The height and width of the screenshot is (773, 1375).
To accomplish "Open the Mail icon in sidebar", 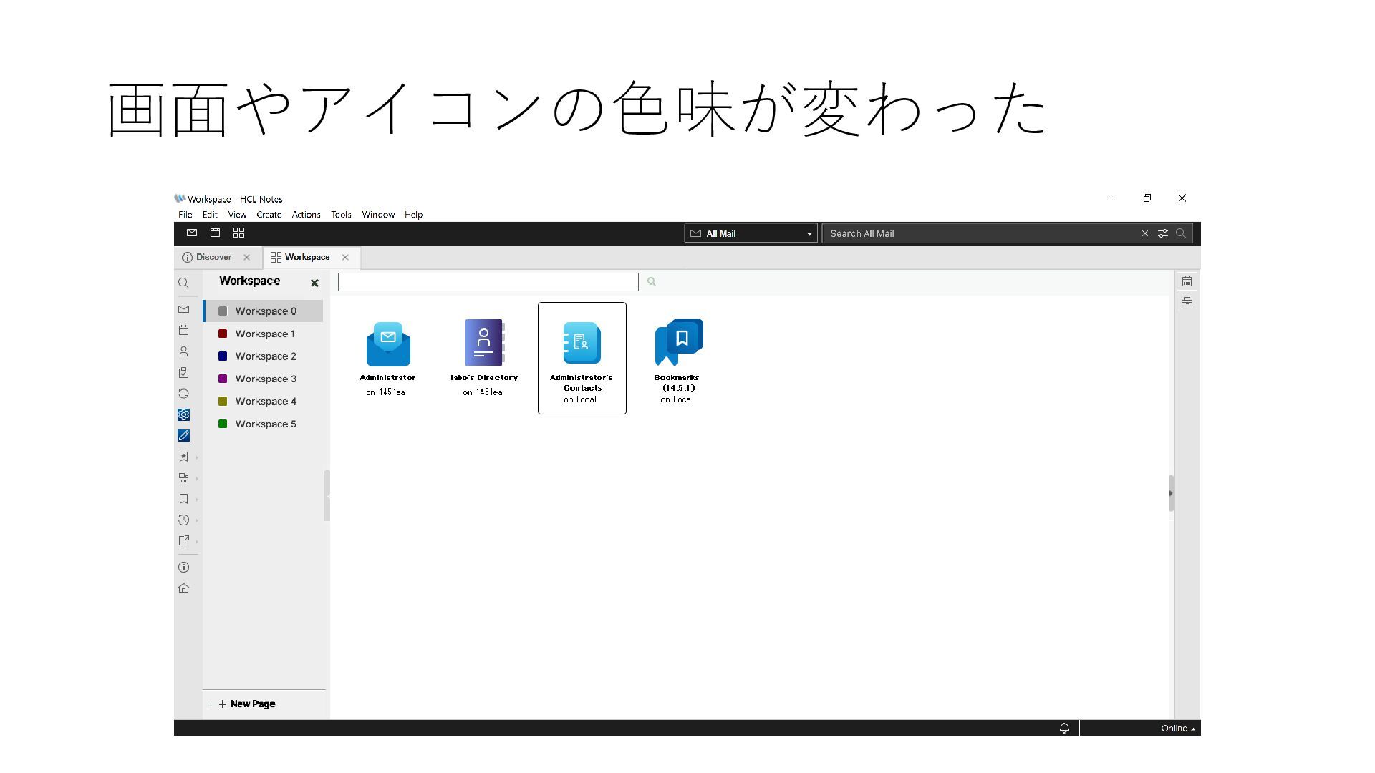I will point(184,309).
